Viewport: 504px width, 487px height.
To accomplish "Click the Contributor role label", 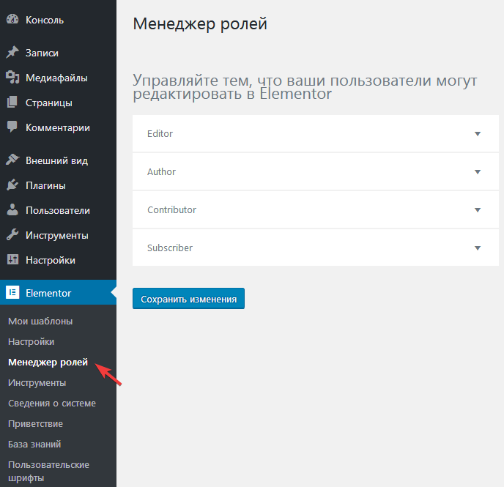I will pos(171,209).
